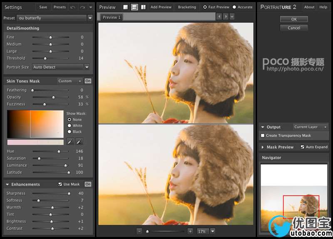Click the zoom out minus button

point(139,231)
